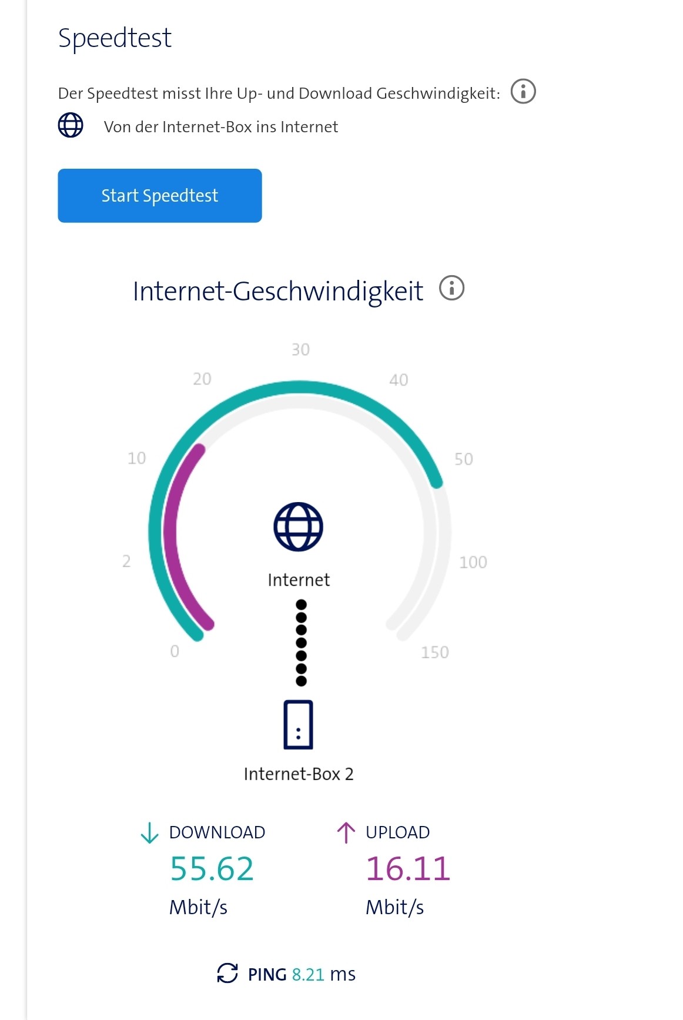The image size is (683, 1020).
Task: Click the Internet-Box 2 router icon
Action: point(298,724)
